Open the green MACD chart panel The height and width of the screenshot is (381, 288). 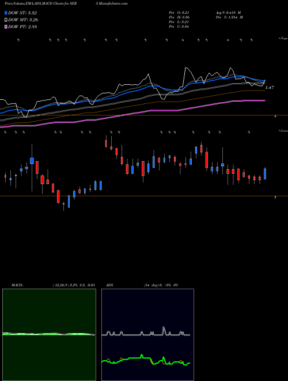pos(49,335)
